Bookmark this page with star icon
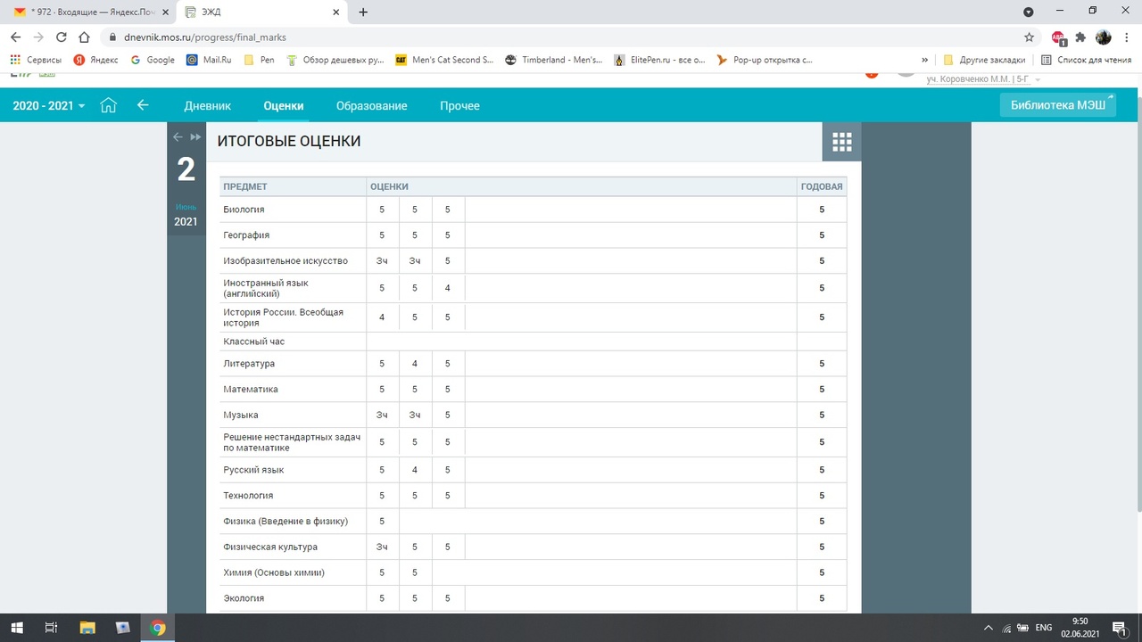 (1029, 37)
